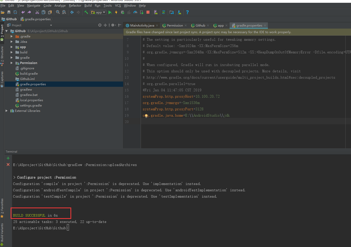The image size is (351, 247).
Task: Click the intention lightbulb on line 19
Action: (x=146, y=116)
